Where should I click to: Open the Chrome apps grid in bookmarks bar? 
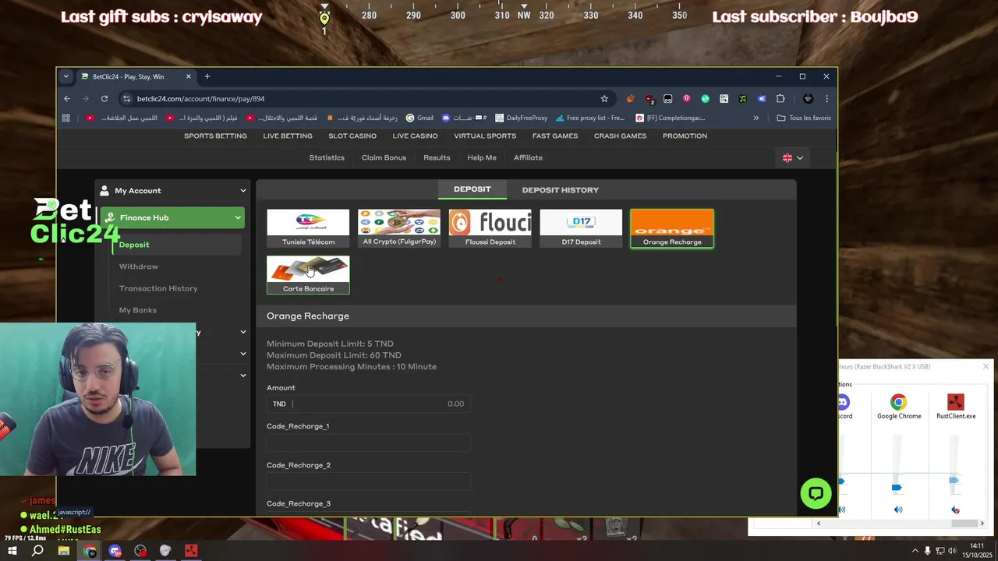click(x=66, y=118)
